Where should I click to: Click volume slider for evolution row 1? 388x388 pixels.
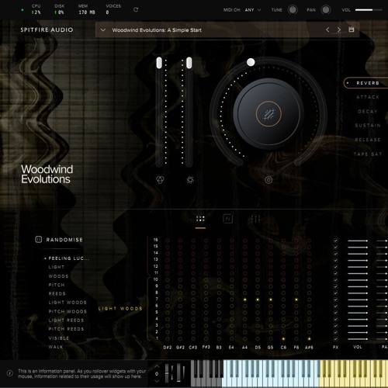[358, 339]
